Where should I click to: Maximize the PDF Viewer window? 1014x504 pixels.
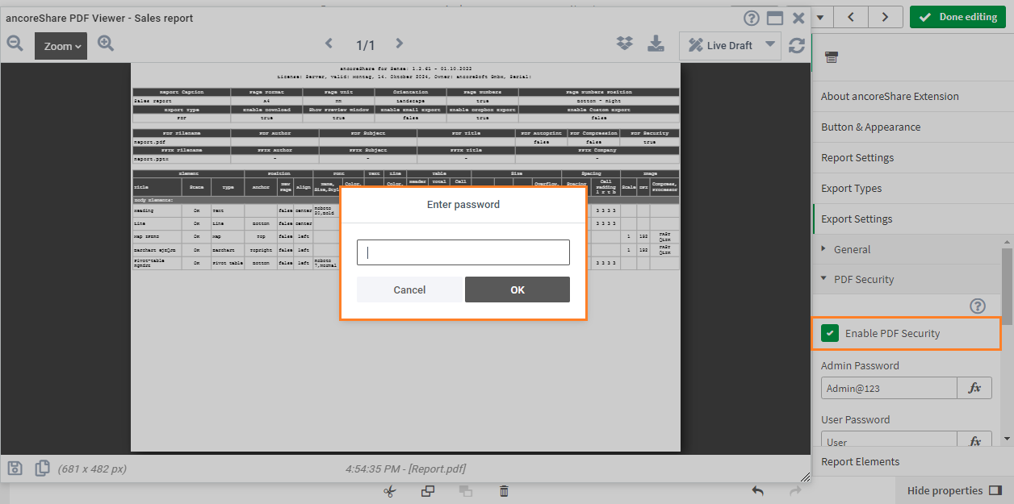tap(775, 18)
